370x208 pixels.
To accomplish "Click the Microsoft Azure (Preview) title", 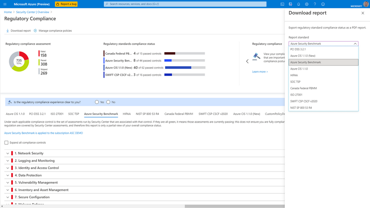I will (31, 4).
